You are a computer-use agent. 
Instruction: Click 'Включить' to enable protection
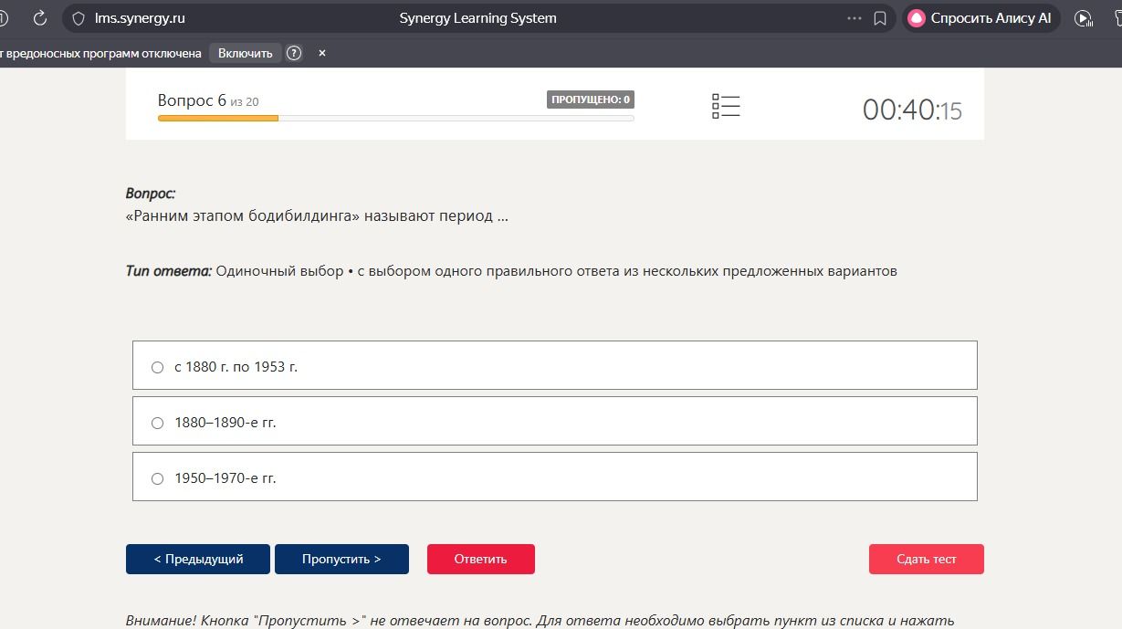coord(246,53)
